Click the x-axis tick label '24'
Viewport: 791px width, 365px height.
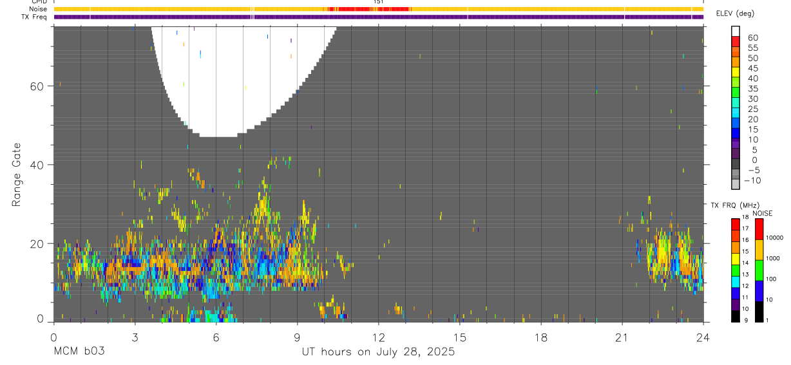[x=703, y=337]
